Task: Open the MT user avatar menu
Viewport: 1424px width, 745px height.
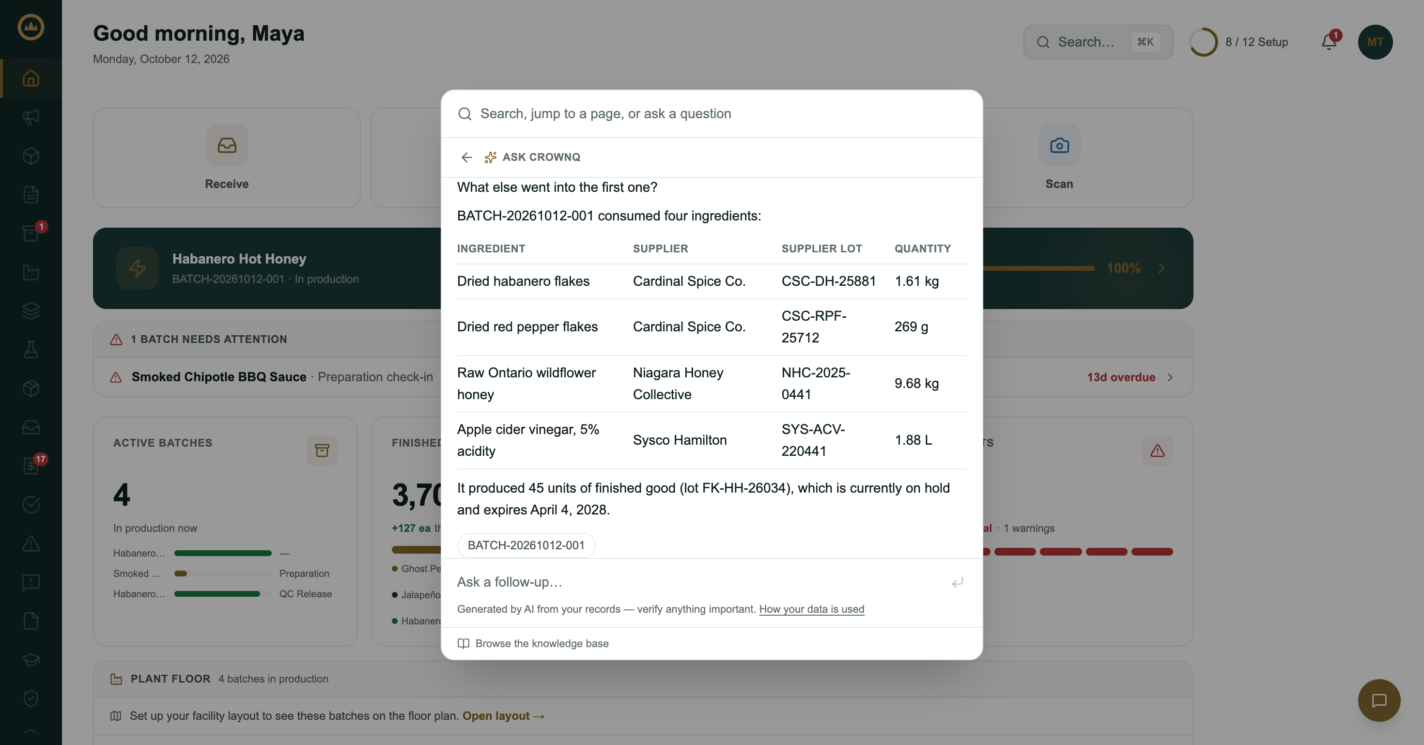Action: coord(1375,42)
